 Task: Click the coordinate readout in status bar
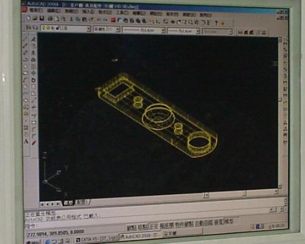point(56,234)
